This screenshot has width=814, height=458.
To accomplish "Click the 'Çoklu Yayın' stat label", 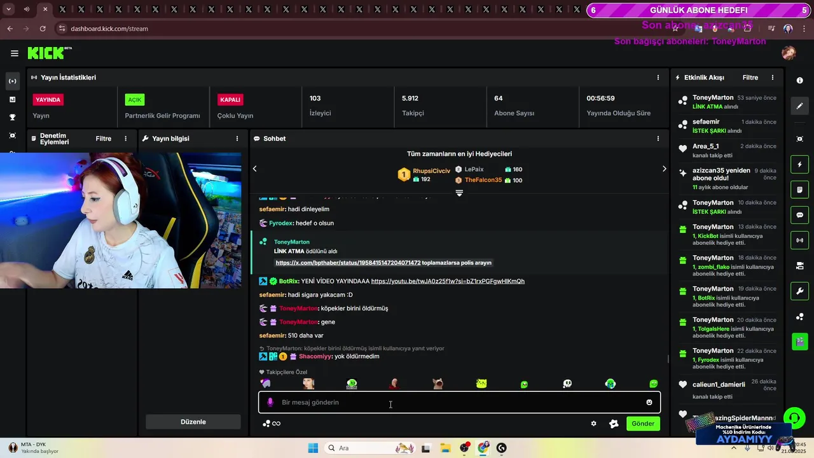I will (235, 116).
